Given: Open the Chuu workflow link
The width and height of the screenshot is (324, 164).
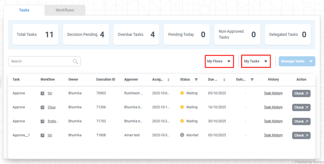Looking at the screenshot, I should tap(51, 107).
